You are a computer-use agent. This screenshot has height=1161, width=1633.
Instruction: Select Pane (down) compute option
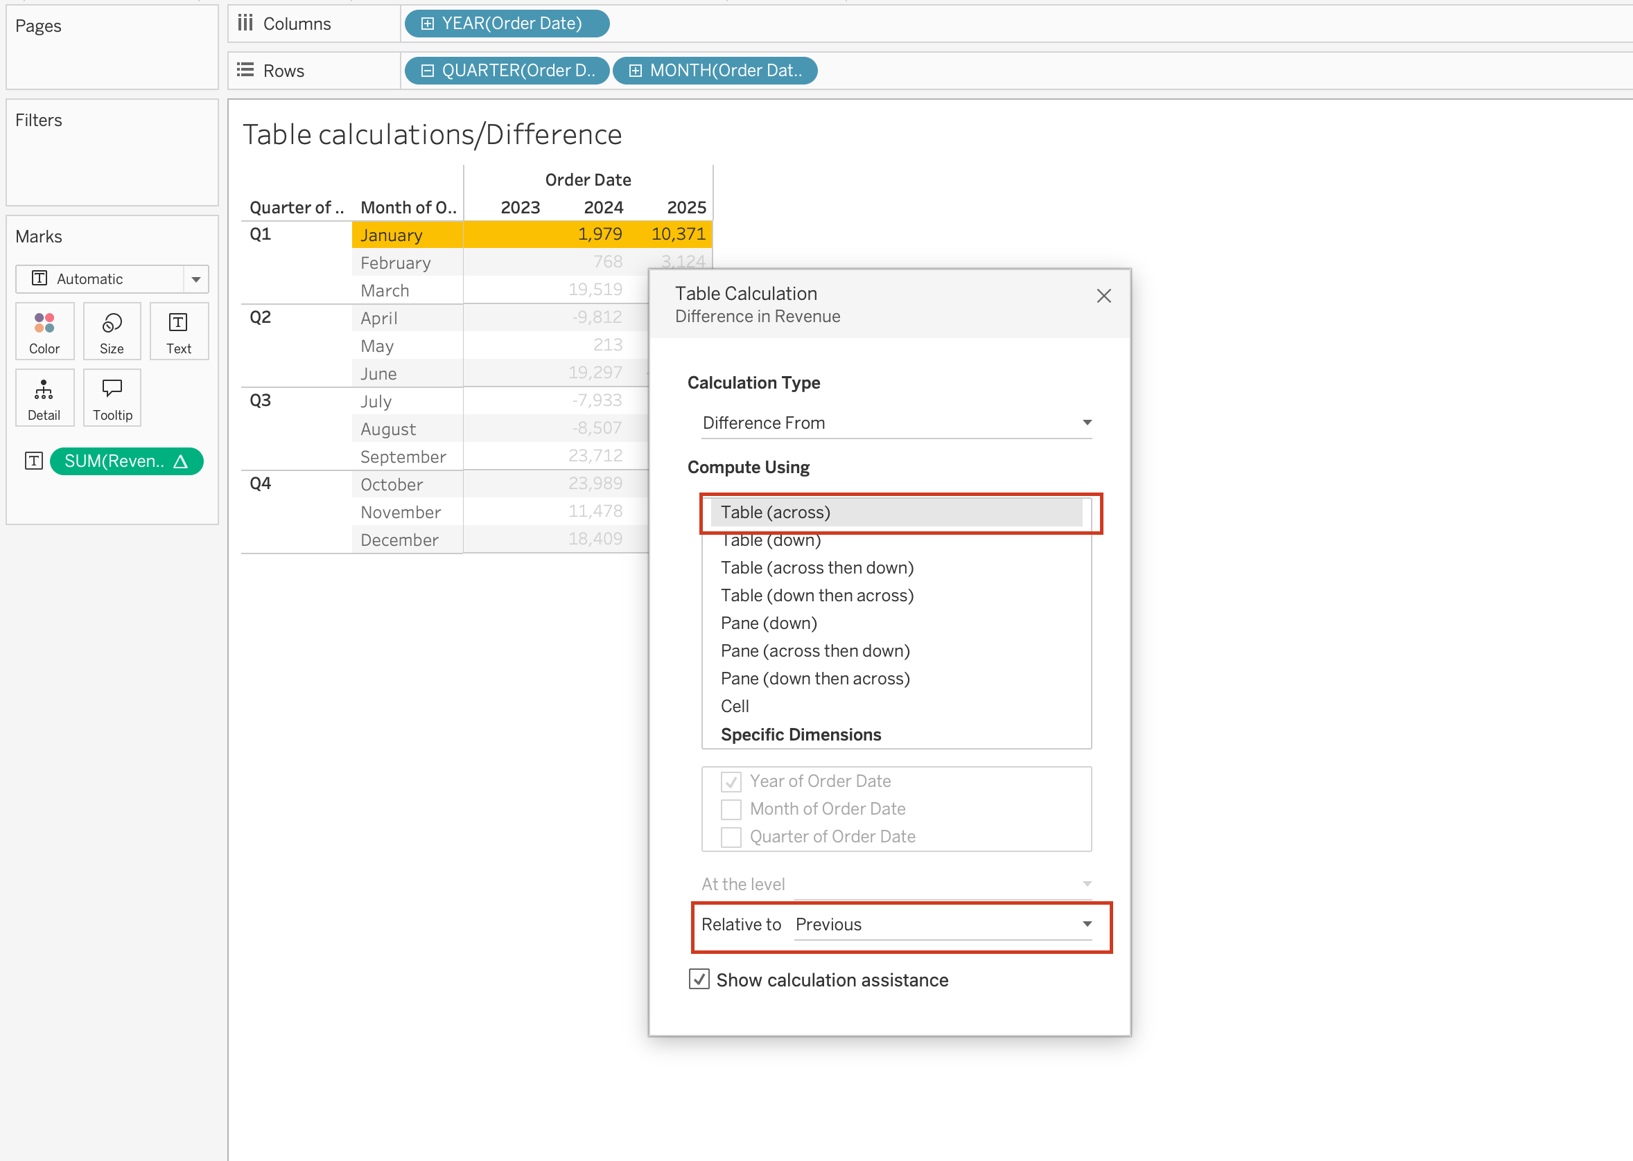click(x=768, y=623)
